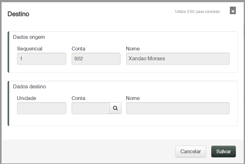The width and height of the screenshot is (245, 164).
Task: Click the Dados destino section heading
Action: tap(29, 86)
